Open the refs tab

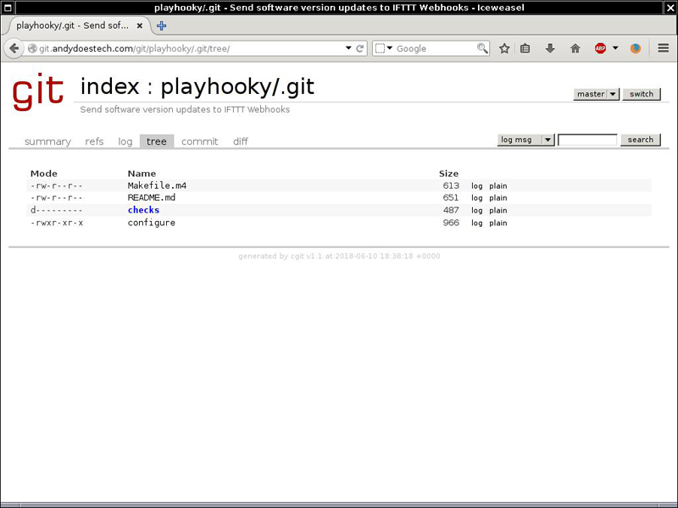[x=94, y=141]
